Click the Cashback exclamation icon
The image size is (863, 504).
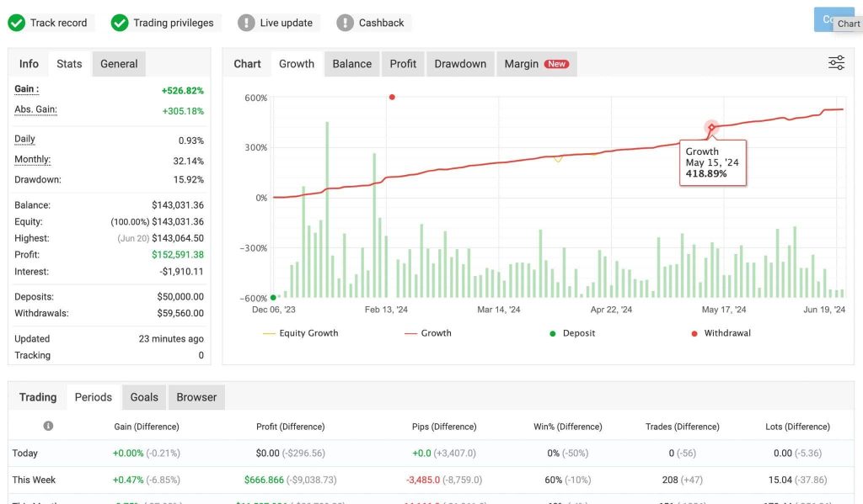pos(345,23)
